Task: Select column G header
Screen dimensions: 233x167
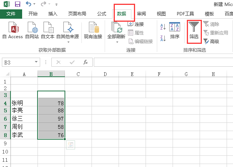Action: pyautogui.click(x=186, y=74)
